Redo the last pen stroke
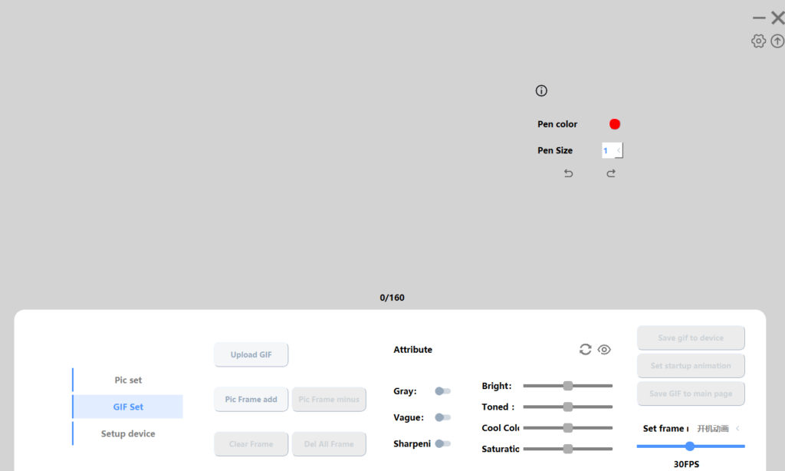This screenshot has width=785, height=471. click(611, 173)
